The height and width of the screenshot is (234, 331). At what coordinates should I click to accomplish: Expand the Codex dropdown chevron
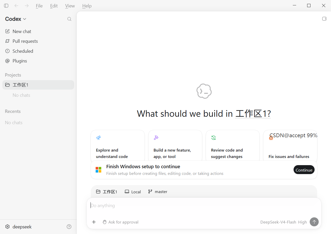coord(25,19)
